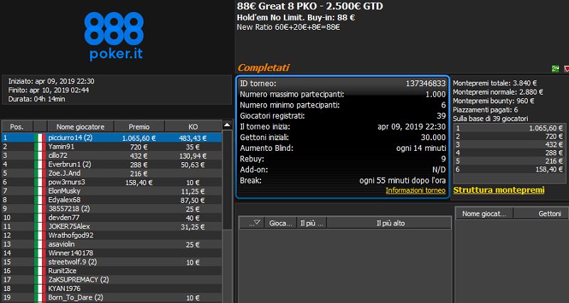Sort list by the Premio column header
The image size is (569, 303).
coord(139,127)
